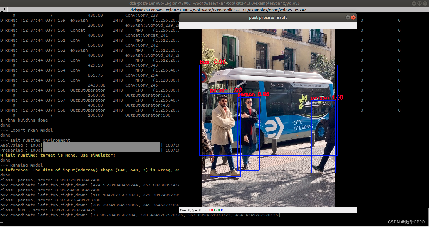Click the post process result title bar

point(268,17)
